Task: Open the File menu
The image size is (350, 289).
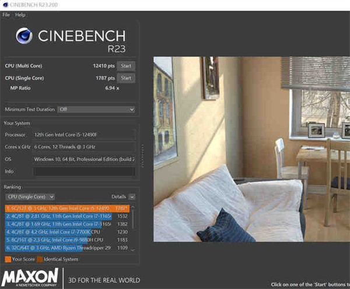Action: click(x=6, y=15)
